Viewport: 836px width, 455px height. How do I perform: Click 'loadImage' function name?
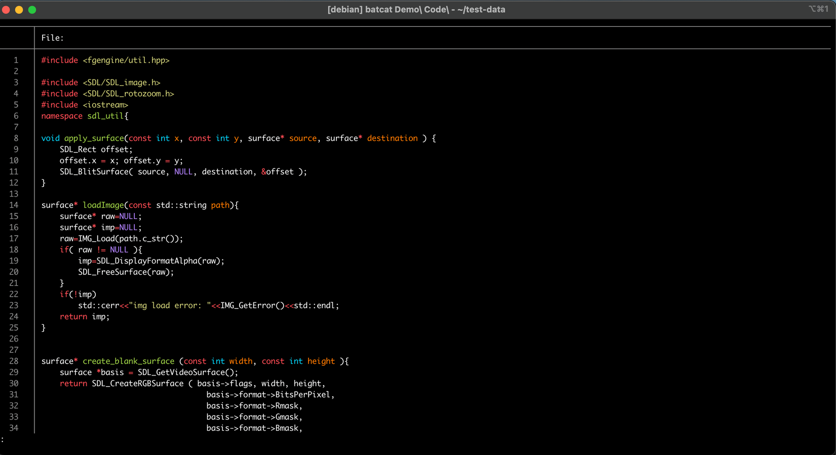point(103,205)
